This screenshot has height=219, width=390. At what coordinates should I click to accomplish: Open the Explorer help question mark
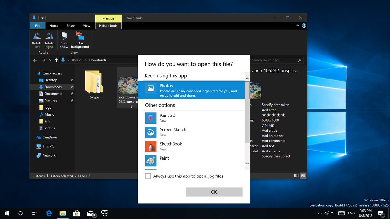click(x=304, y=26)
